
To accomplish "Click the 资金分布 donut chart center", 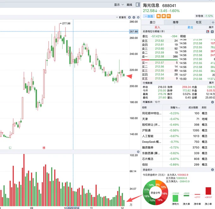I will (155, 193).
